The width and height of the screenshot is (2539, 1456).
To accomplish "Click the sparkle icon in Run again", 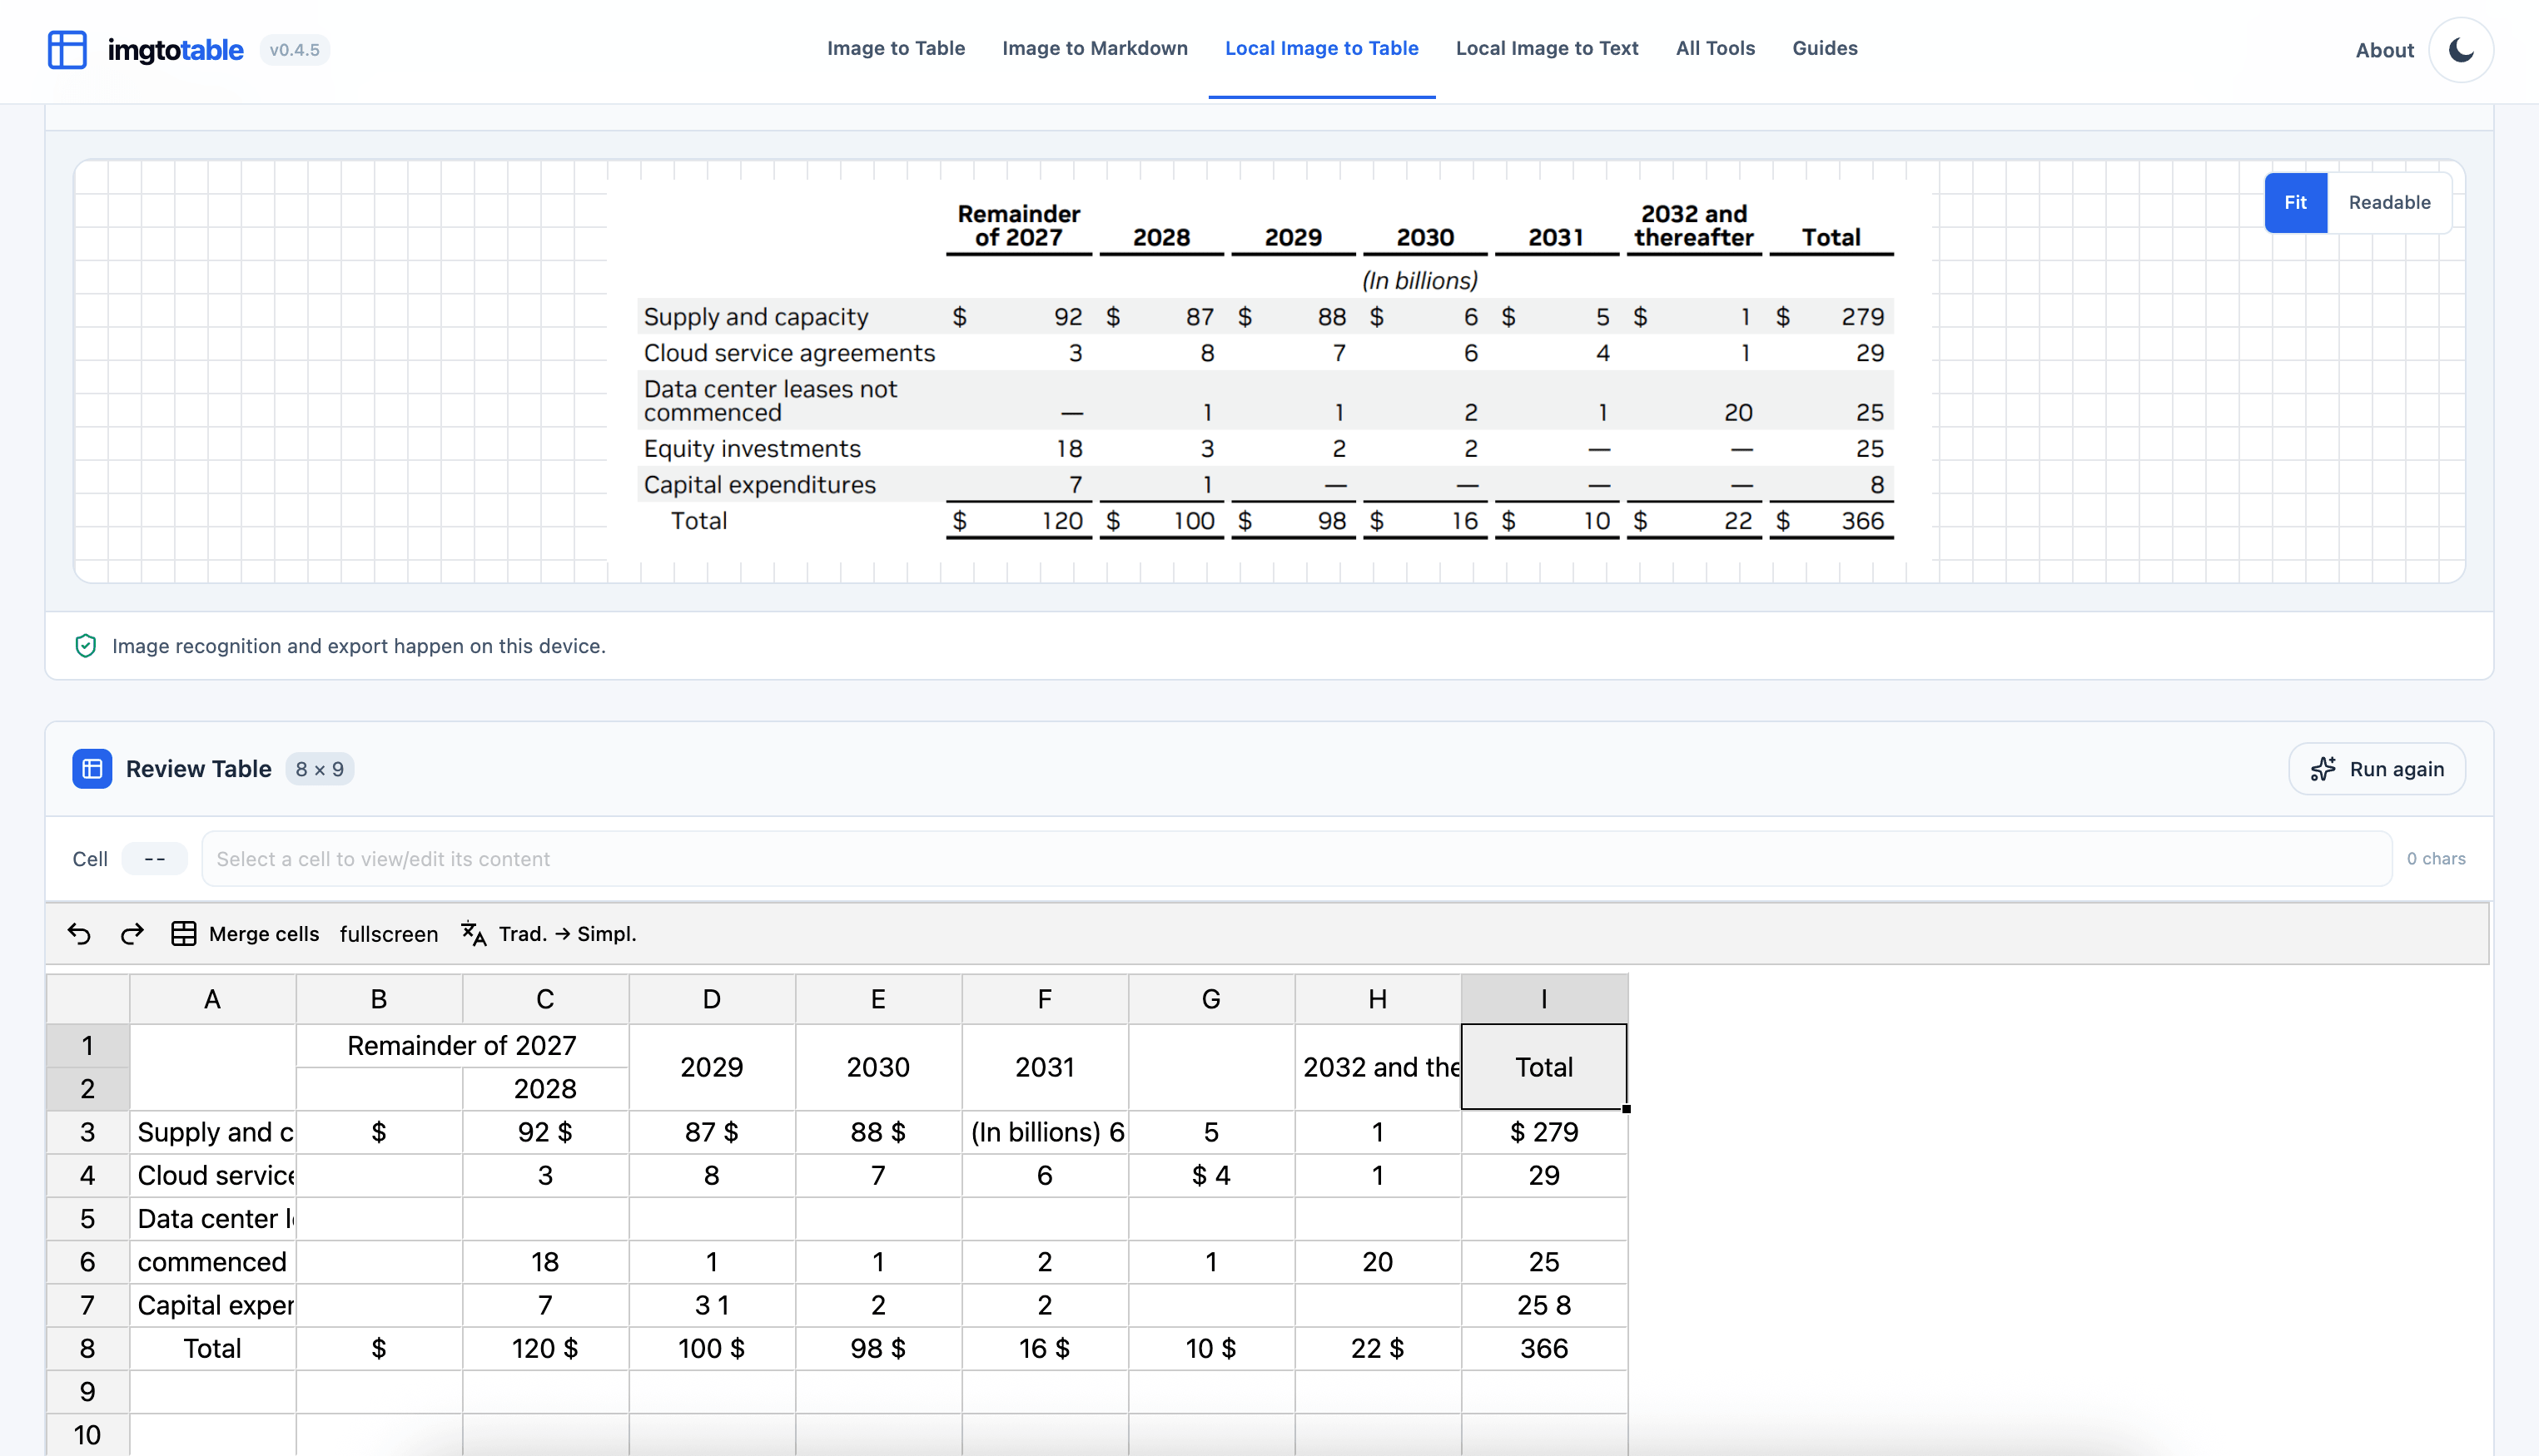I will pos(2323,768).
